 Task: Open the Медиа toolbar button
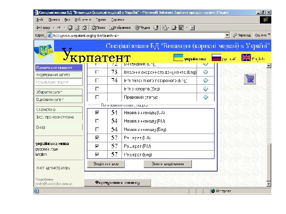[142, 28]
